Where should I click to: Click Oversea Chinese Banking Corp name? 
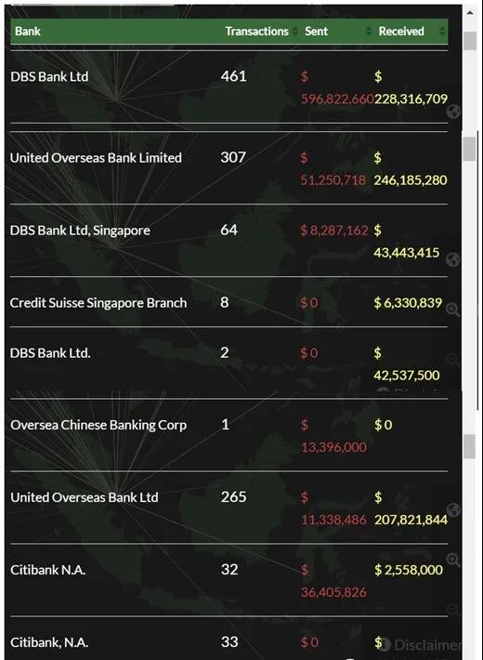point(98,425)
